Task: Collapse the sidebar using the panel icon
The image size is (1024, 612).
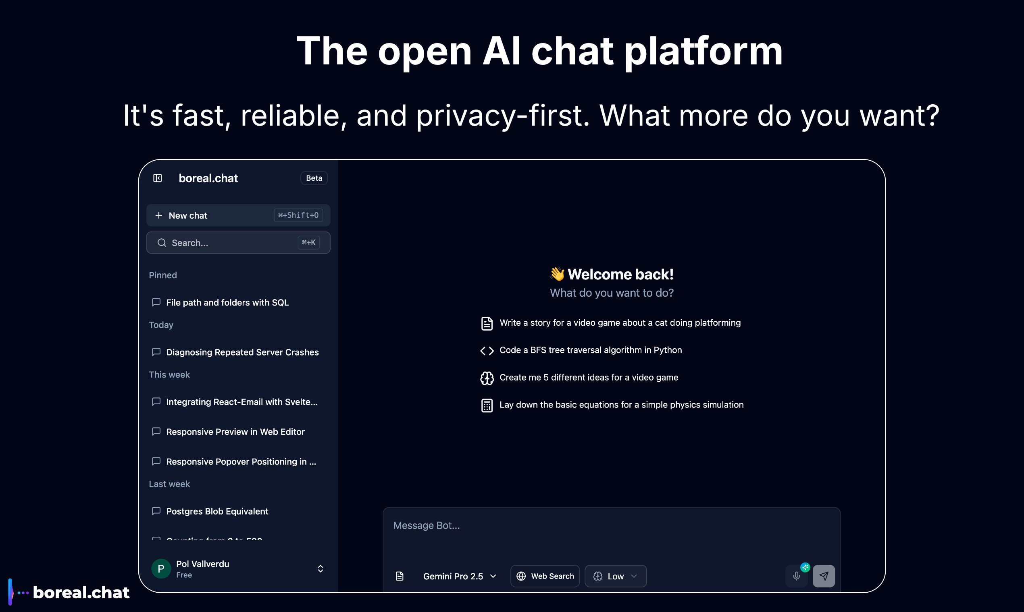Action: [157, 178]
